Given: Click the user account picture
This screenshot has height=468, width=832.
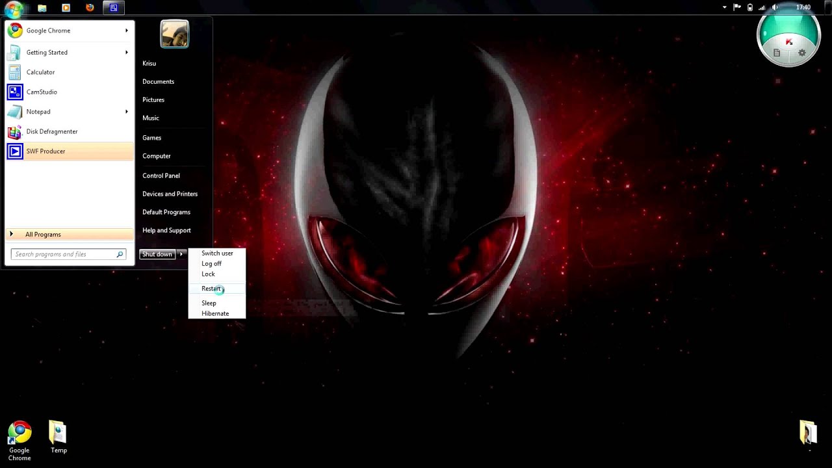Looking at the screenshot, I should 174,34.
